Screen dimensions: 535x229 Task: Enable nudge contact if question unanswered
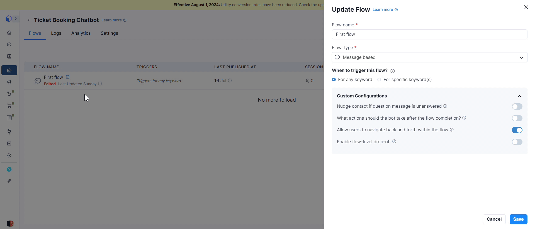[x=517, y=107]
